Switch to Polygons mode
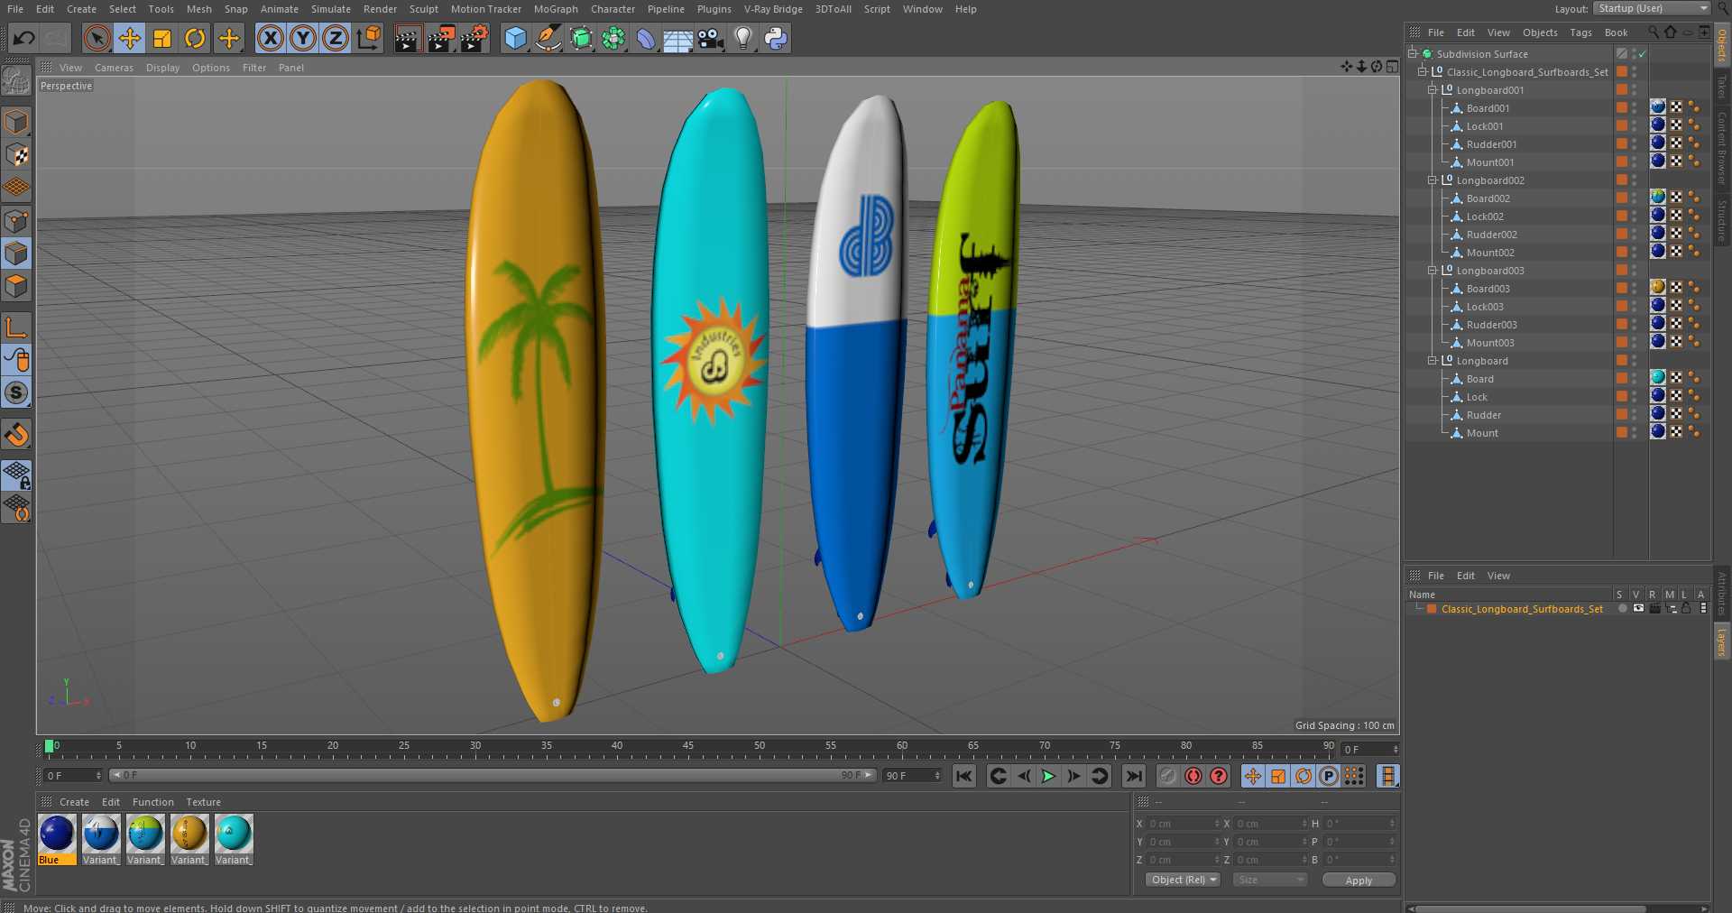 click(16, 286)
